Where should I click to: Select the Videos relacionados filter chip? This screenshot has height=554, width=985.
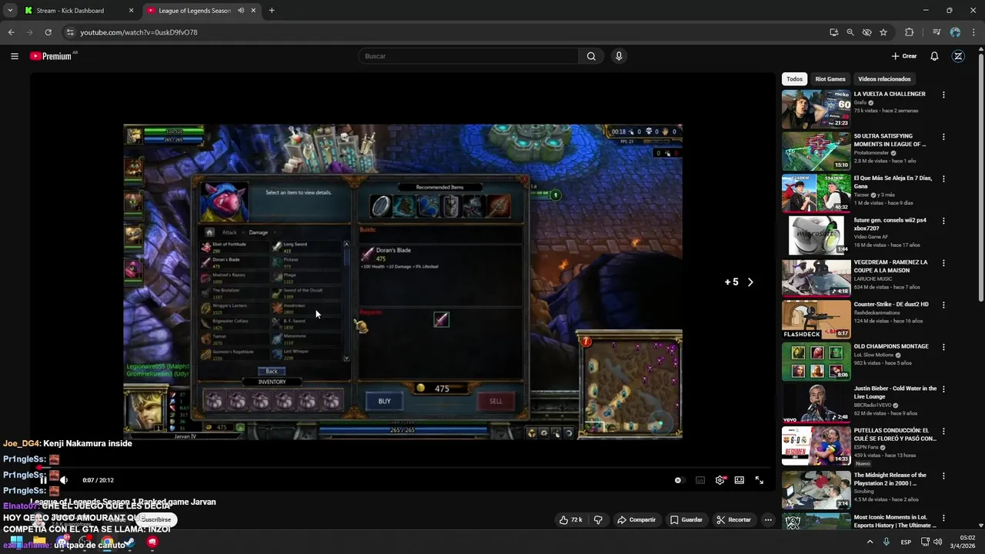(884, 79)
